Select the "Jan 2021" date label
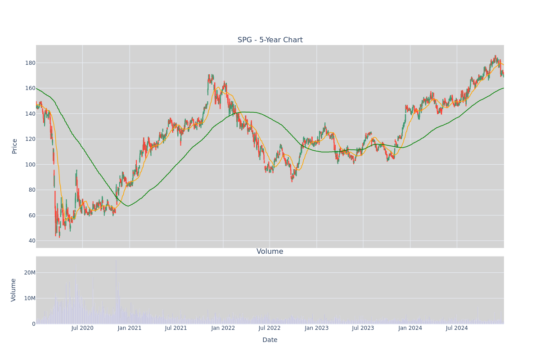 coord(130,328)
